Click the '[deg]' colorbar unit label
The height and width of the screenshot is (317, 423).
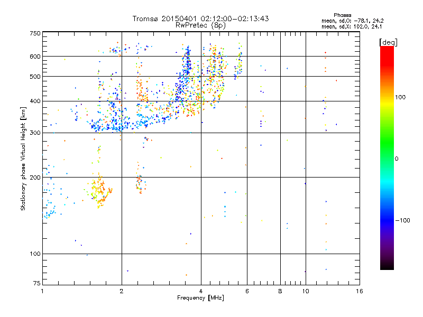tap(388, 42)
